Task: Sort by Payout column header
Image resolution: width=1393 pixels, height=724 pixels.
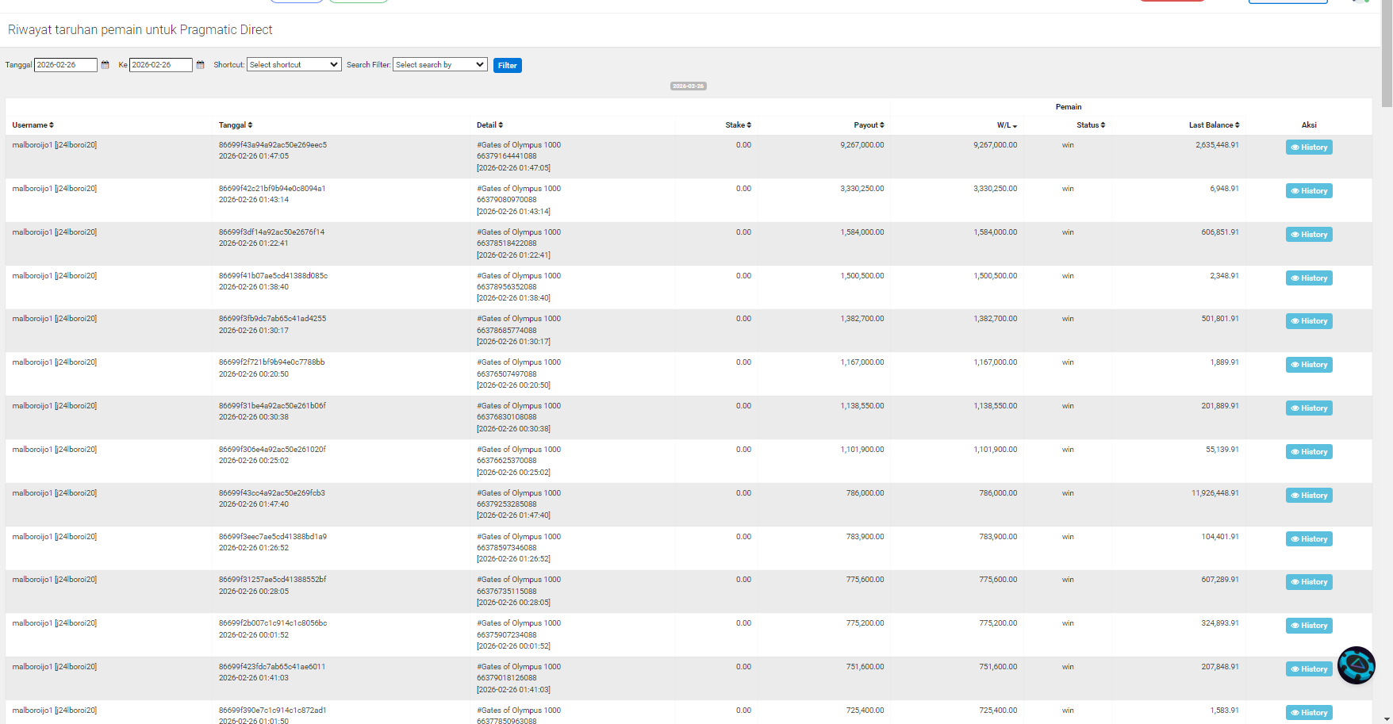Action: 869,125
